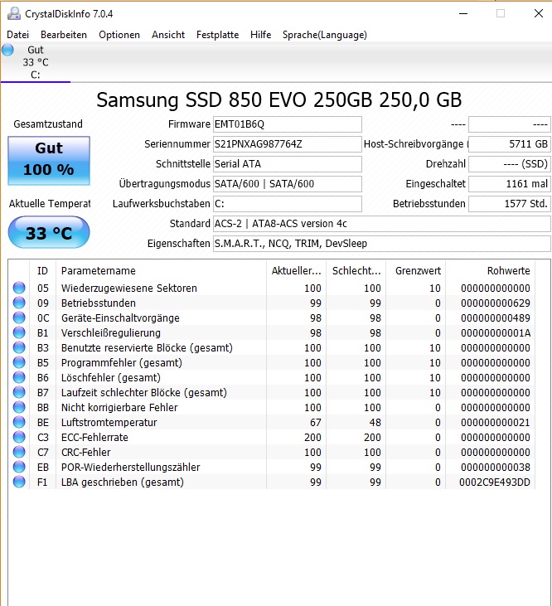The image size is (552, 606).
Task: Select the C: drive status orb in the disk tab
Action: 7,50
